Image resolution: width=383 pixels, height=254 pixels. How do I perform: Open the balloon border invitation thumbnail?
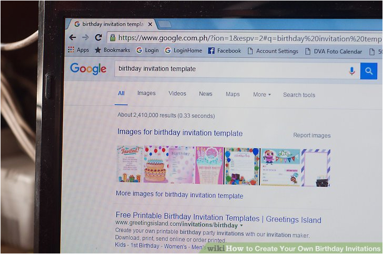pos(242,166)
